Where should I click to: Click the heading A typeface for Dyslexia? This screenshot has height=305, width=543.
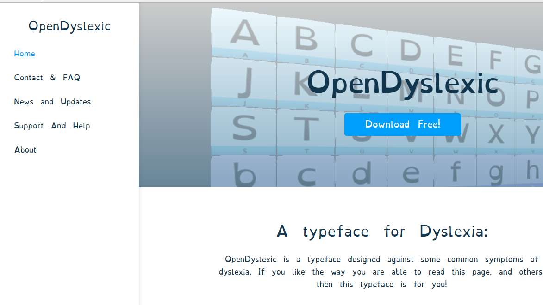384,231
